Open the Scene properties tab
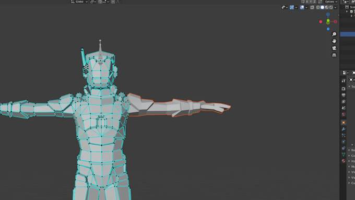355x200 pixels. coord(344,108)
